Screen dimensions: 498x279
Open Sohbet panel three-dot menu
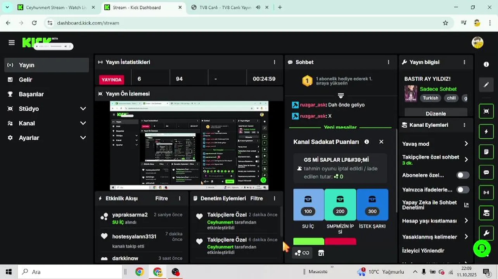[389, 62]
